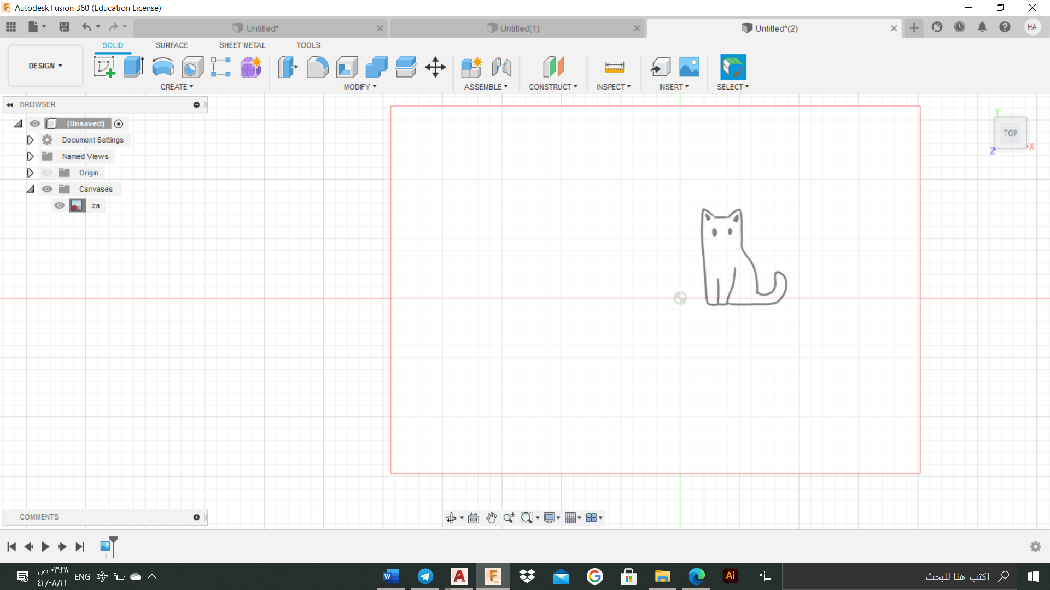
Task: Activate the Select tool icon
Action: click(733, 67)
